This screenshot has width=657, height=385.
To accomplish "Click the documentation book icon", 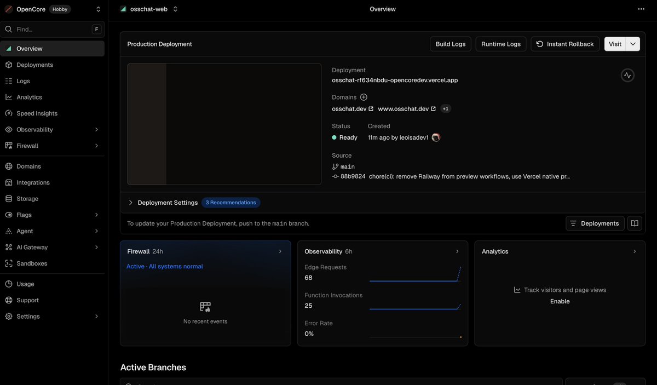I will [x=635, y=223].
